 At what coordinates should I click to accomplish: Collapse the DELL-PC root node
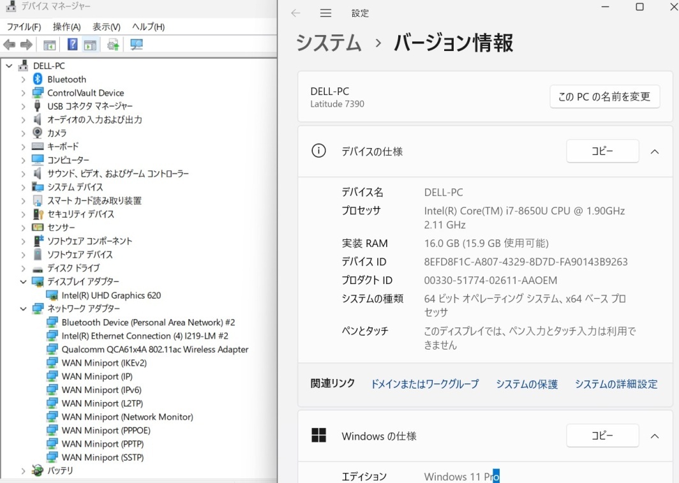tap(9, 66)
